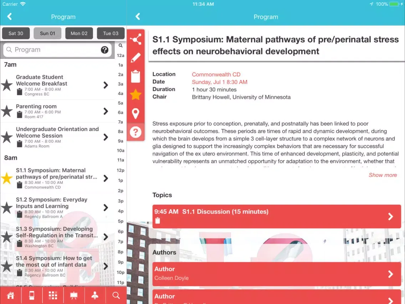Select the Mon 02 day tab
The image size is (405, 304).
[79, 33]
